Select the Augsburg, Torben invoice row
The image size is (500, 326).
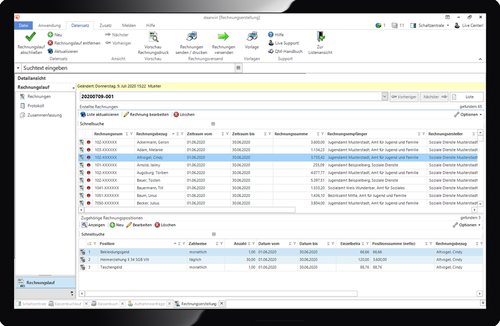(278, 173)
